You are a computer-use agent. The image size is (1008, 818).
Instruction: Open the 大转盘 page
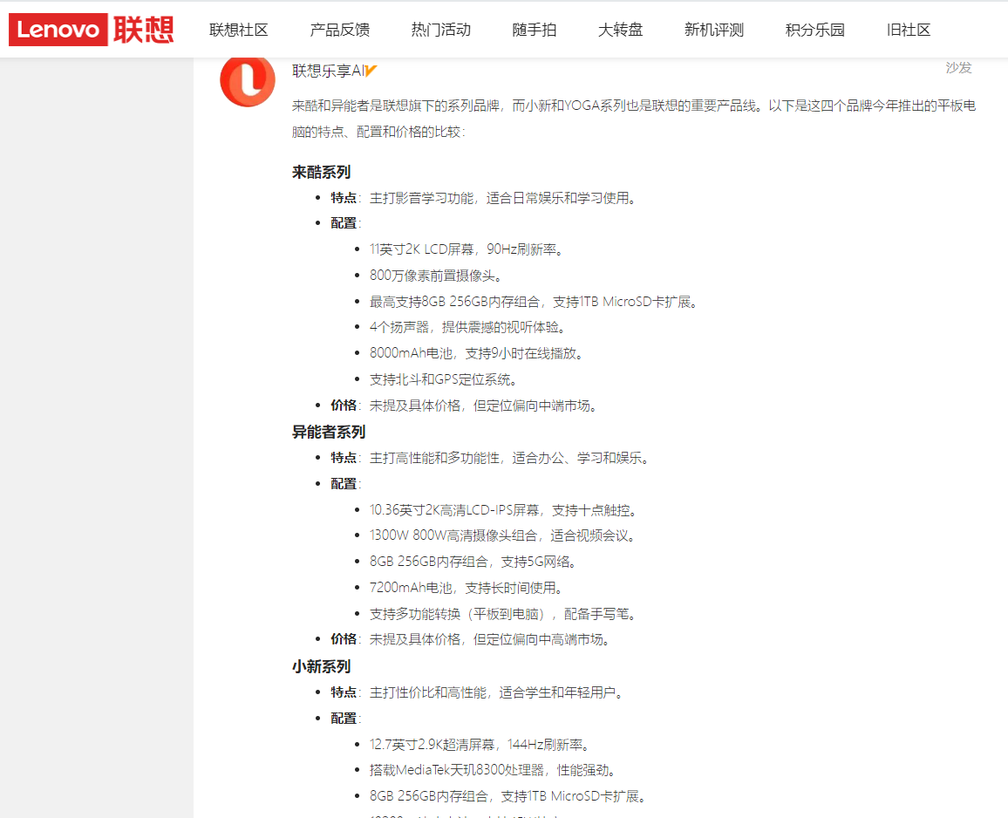click(x=620, y=30)
